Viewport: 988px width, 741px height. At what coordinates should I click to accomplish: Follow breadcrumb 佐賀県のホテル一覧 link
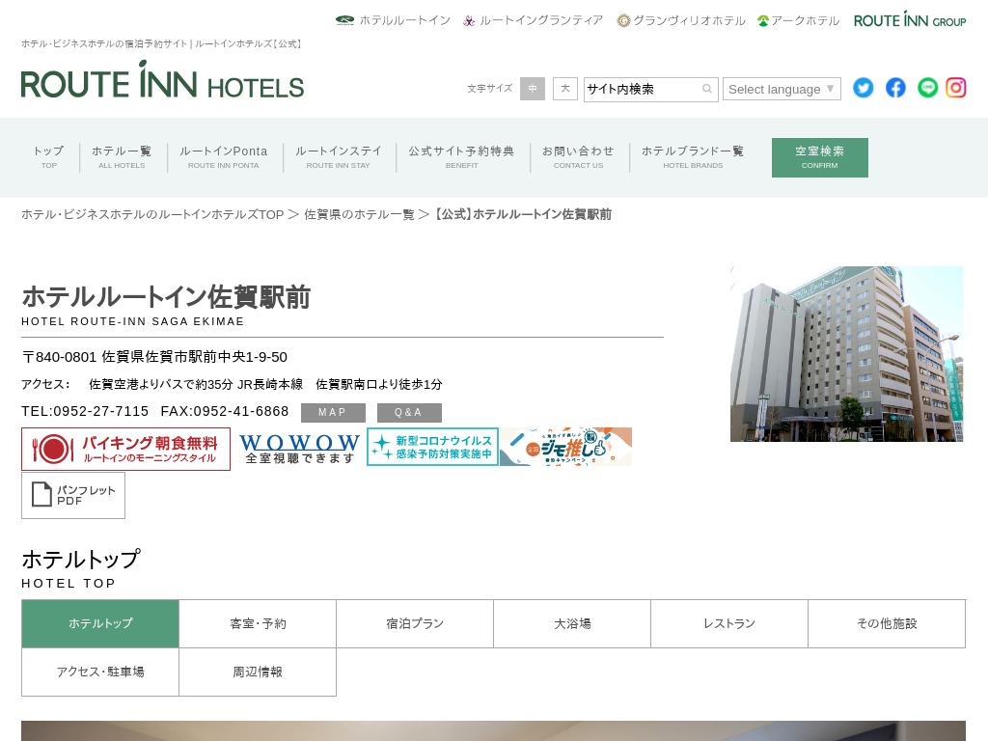(359, 215)
